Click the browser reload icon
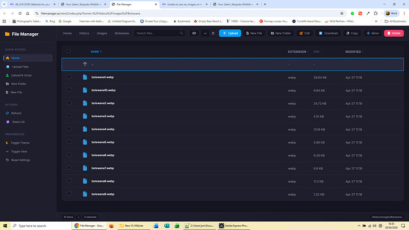Screen dimensions: 409x230 (20, 13)
